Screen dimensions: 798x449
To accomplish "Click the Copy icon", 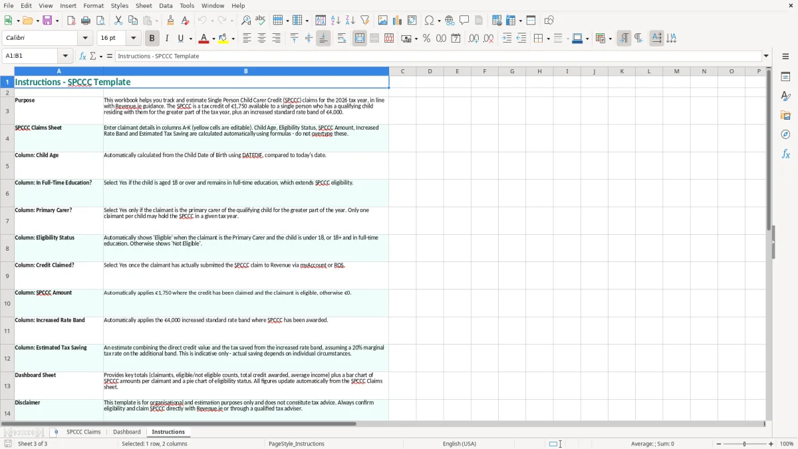I will pos(133,21).
